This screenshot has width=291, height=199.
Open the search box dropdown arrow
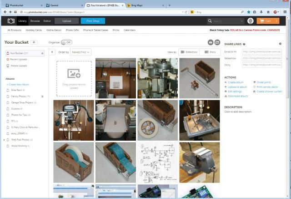pos(241,21)
